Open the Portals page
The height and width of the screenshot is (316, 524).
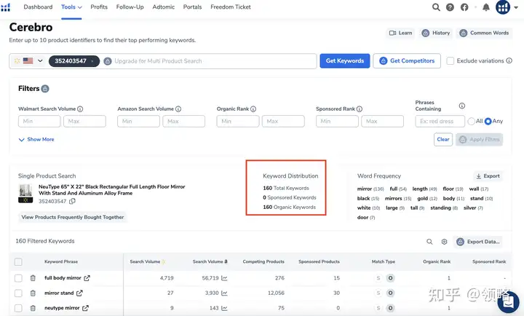click(x=192, y=7)
